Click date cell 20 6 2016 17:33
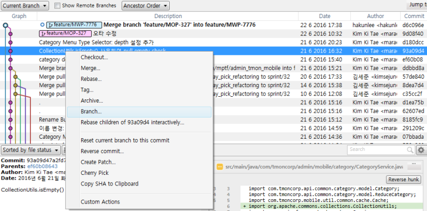 [x=321, y=77]
